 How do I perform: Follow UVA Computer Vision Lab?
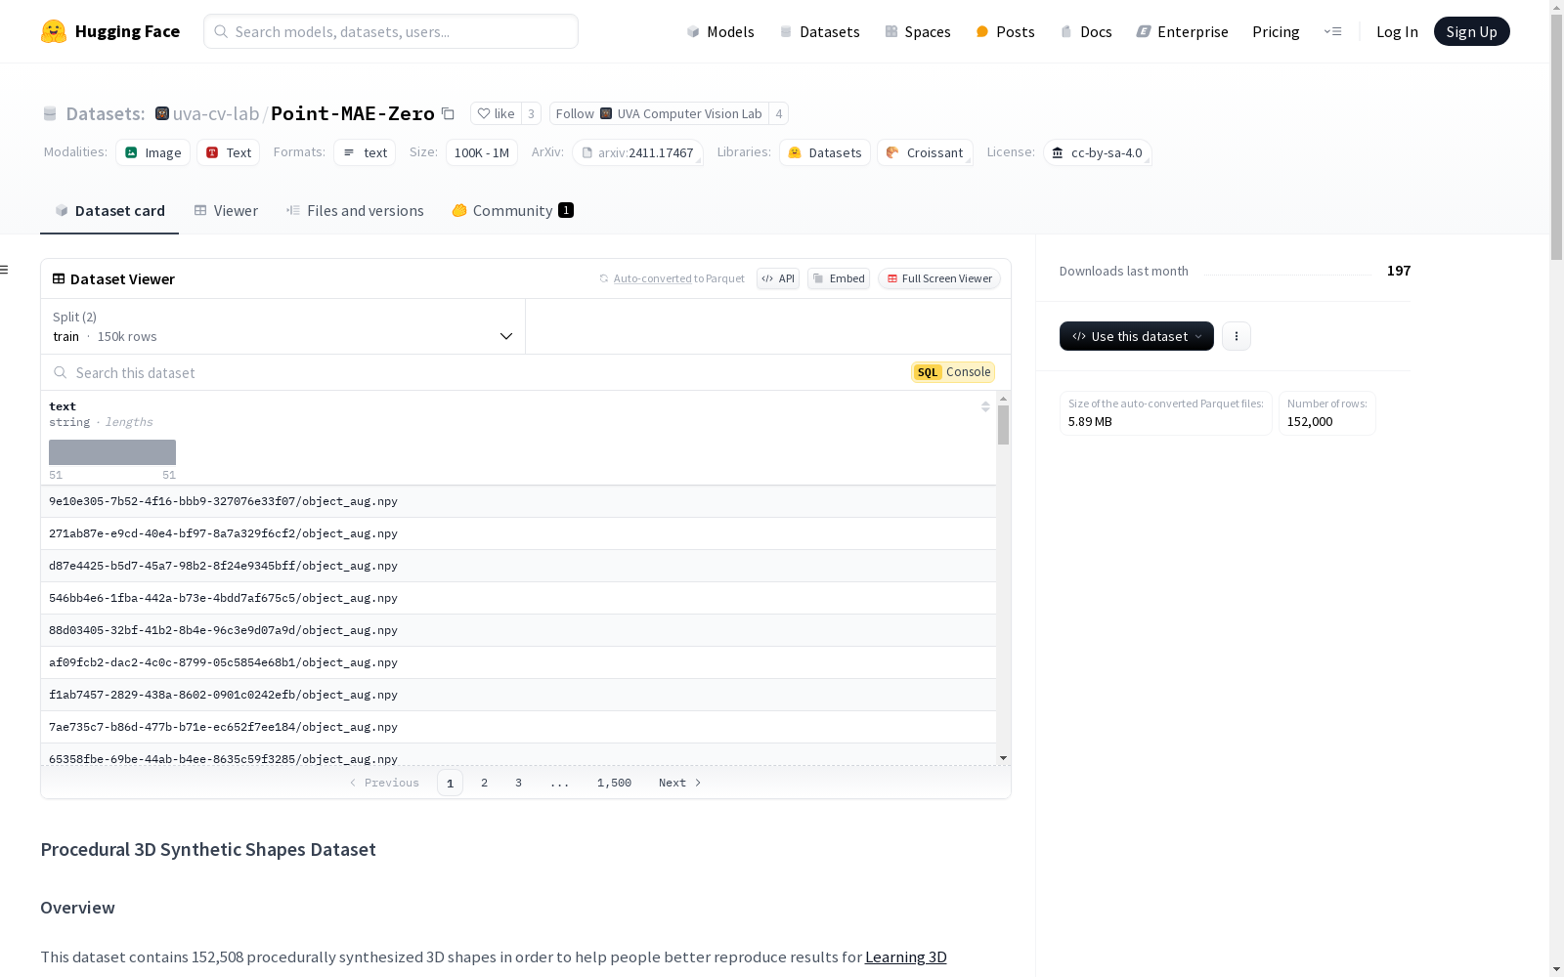(x=659, y=113)
